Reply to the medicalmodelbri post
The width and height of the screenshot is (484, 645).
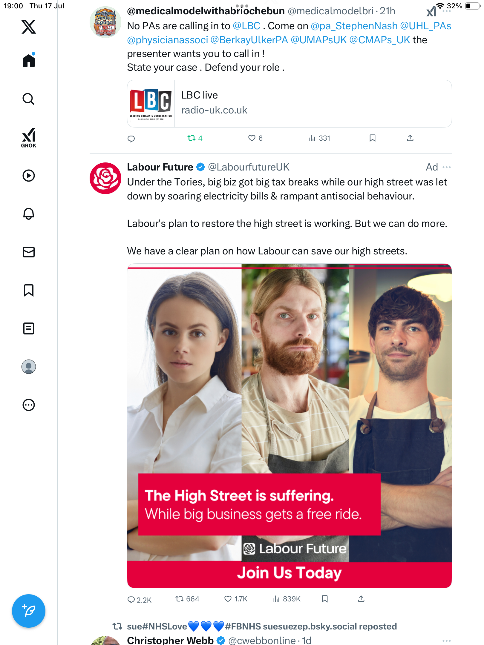coord(131,139)
